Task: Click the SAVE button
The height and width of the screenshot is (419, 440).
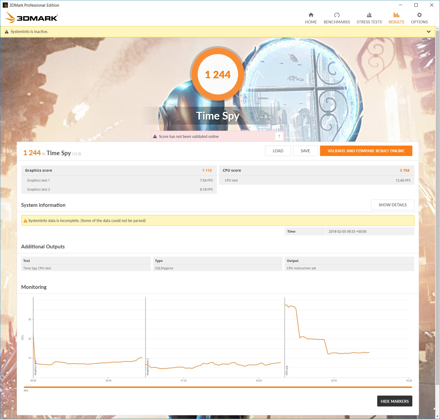Action: (305, 151)
